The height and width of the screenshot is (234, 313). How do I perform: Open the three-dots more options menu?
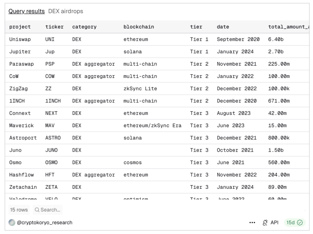click(252, 222)
